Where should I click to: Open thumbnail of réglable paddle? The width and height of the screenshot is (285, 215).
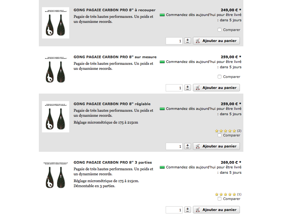[56, 117]
